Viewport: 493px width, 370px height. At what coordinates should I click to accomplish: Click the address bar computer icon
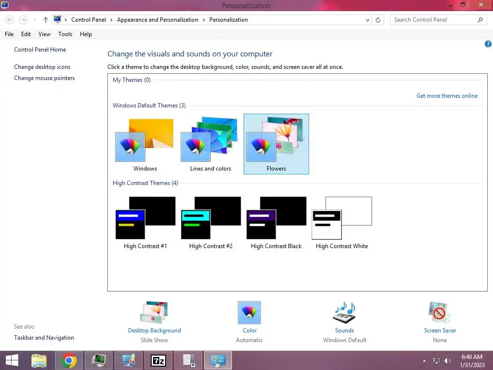pos(57,19)
